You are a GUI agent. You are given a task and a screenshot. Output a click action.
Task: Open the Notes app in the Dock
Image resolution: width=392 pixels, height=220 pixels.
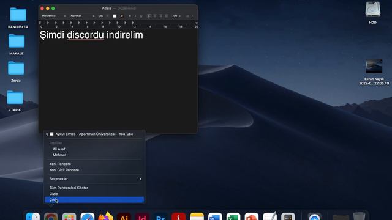click(x=197, y=216)
